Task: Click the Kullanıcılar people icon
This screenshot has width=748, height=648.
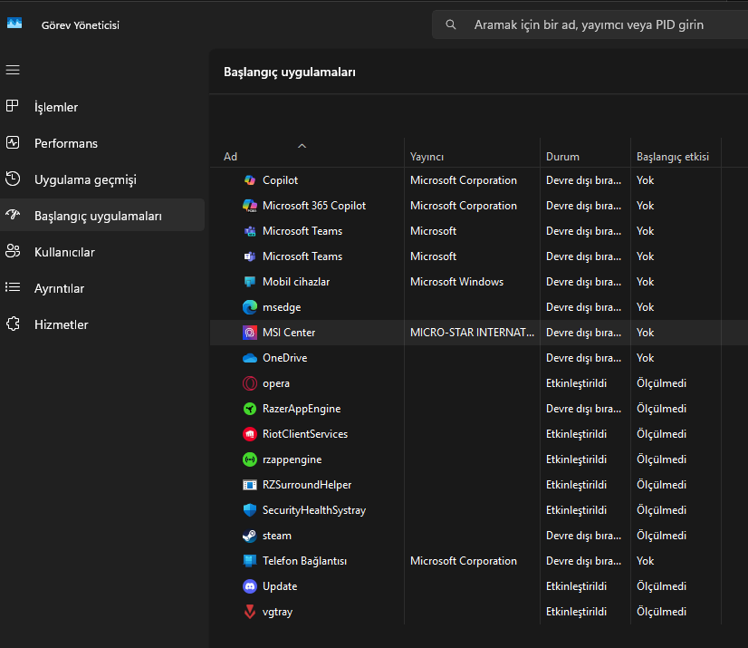Action: 13,251
